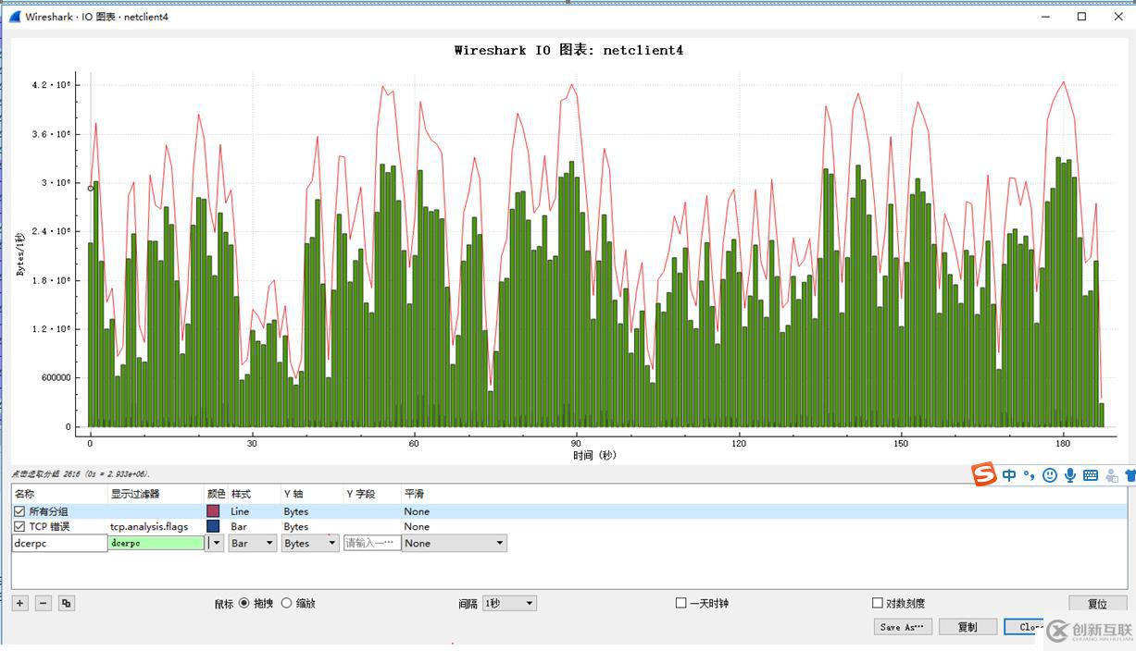Click the blue color swatch for TCP 错误

tap(213, 526)
